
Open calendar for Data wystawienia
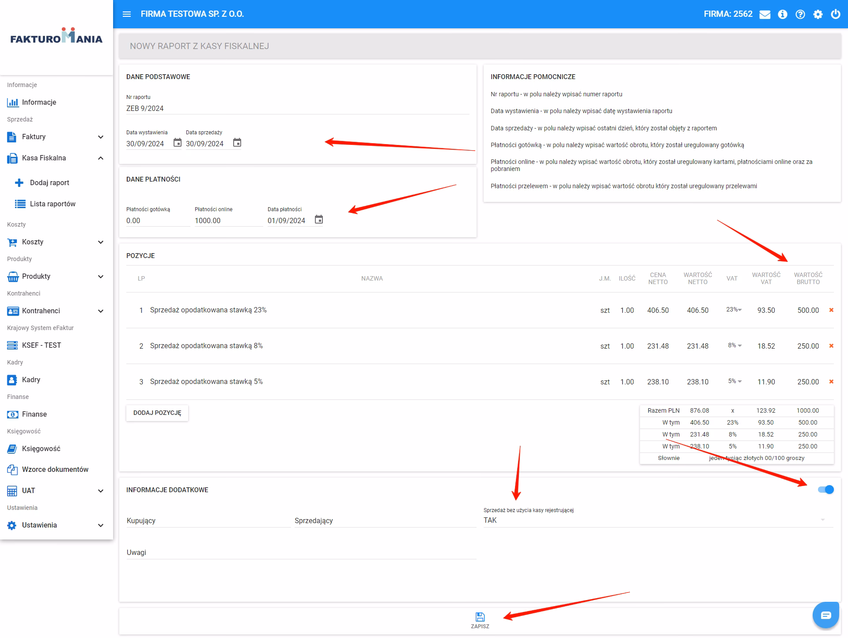177,143
